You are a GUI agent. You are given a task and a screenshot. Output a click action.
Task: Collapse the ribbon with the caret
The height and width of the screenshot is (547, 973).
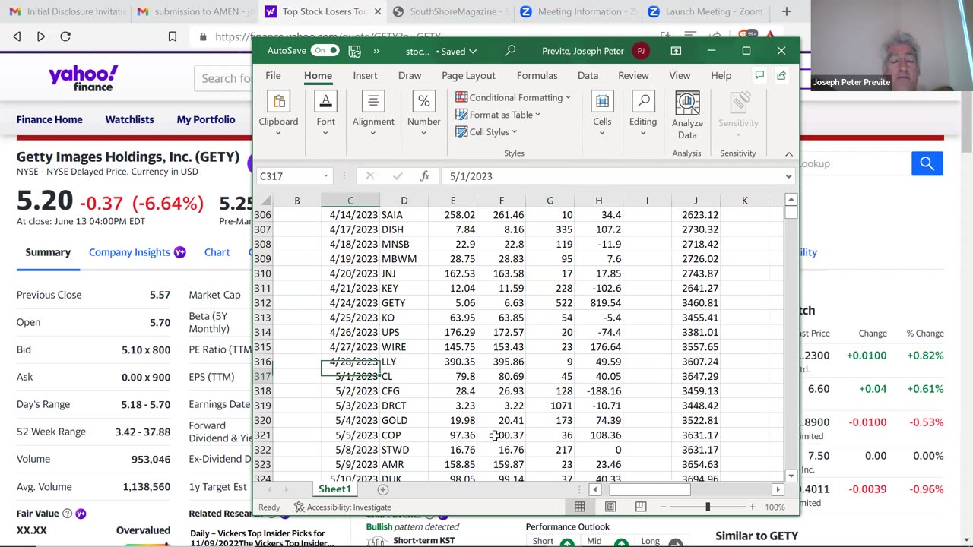pyautogui.click(x=788, y=153)
